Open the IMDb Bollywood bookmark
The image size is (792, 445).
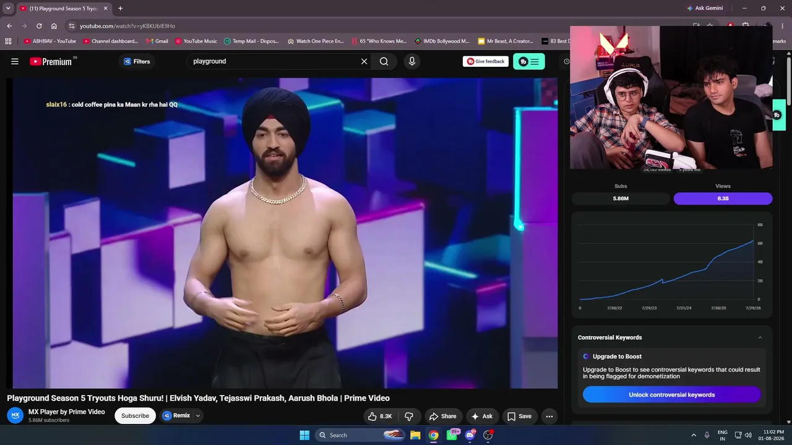tap(442, 41)
